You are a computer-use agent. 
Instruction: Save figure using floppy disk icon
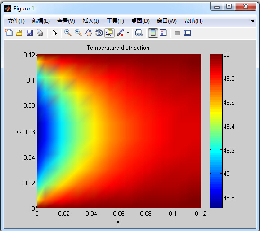pos(30,33)
